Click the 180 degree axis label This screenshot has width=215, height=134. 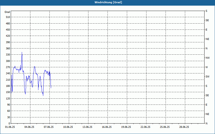(8, 86)
